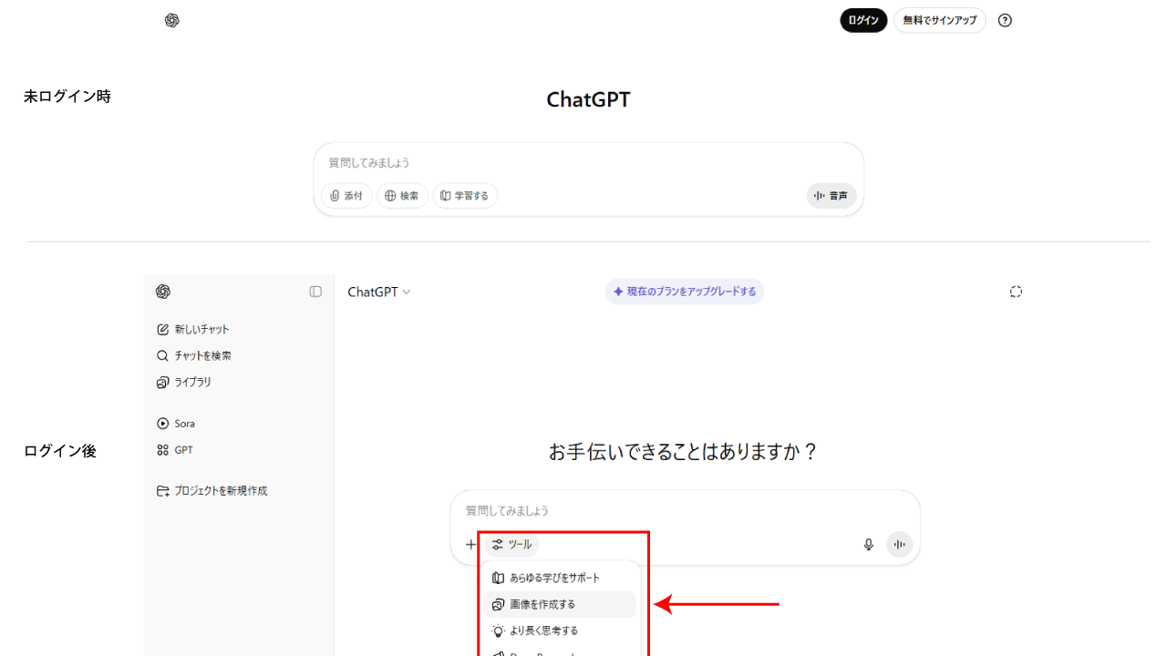Click the microphone dictation icon
Screen dimensions: 1167x656
869,545
